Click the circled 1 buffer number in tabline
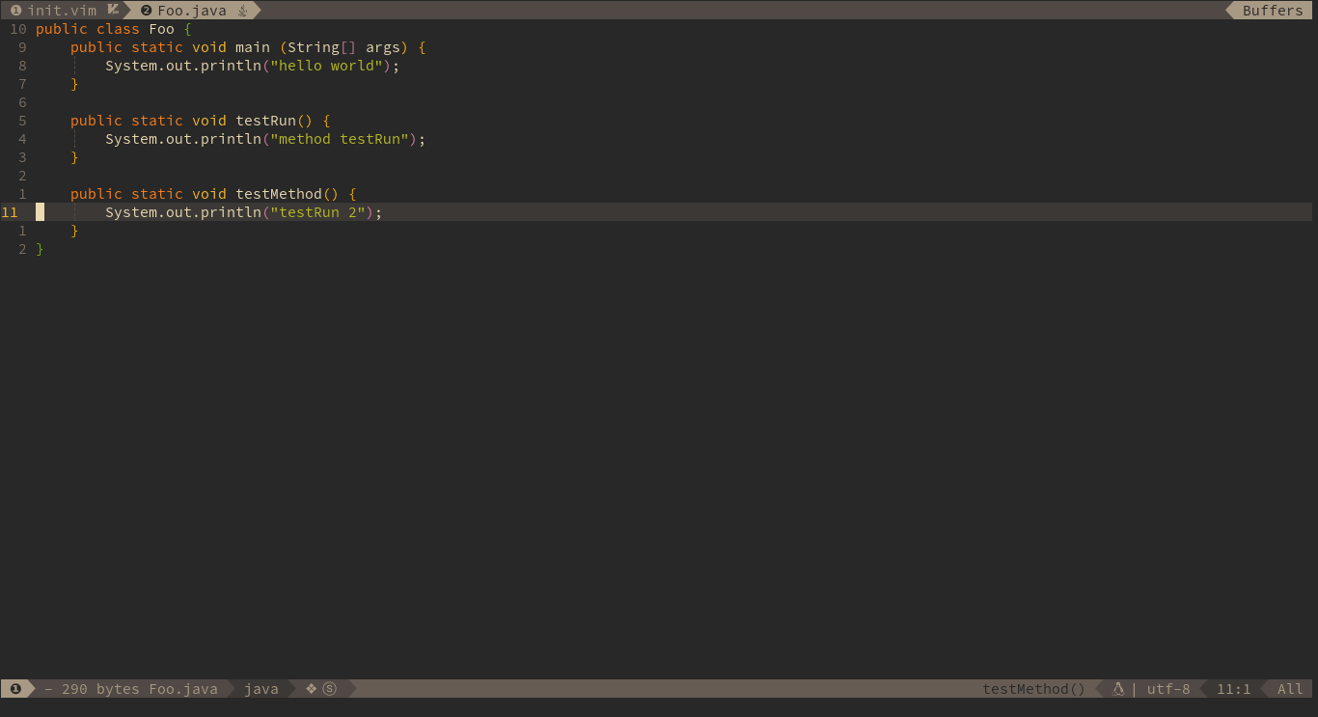 15,11
